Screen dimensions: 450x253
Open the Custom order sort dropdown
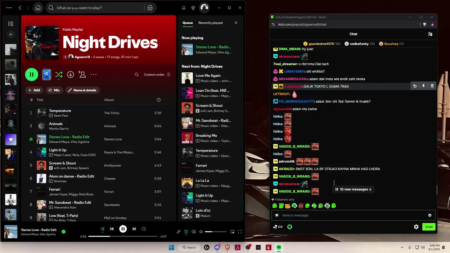tap(157, 74)
